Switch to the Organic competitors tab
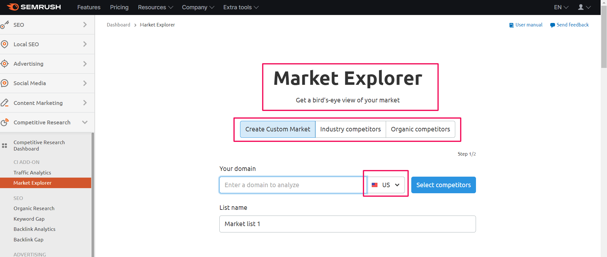 421,129
